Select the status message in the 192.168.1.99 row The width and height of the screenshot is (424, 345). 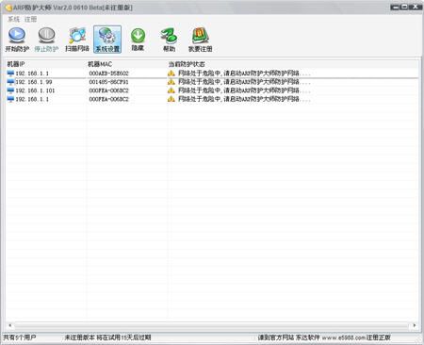tap(244, 82)
